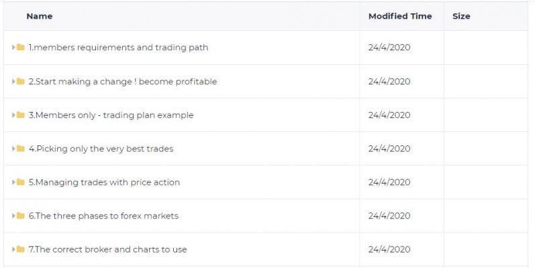This screenshot has width=535, height=268.
Task: Click folder icon for Managing trades with price action
Action: pos(20,182)
